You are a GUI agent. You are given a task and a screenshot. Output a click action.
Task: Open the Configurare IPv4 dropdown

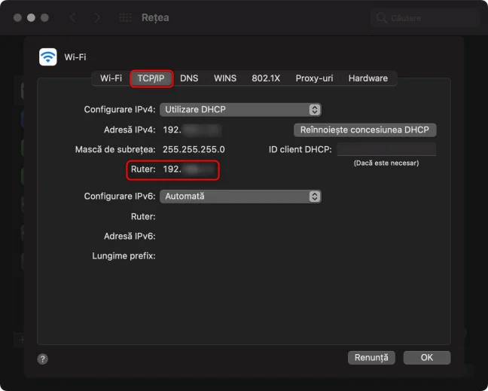[240, 109]
